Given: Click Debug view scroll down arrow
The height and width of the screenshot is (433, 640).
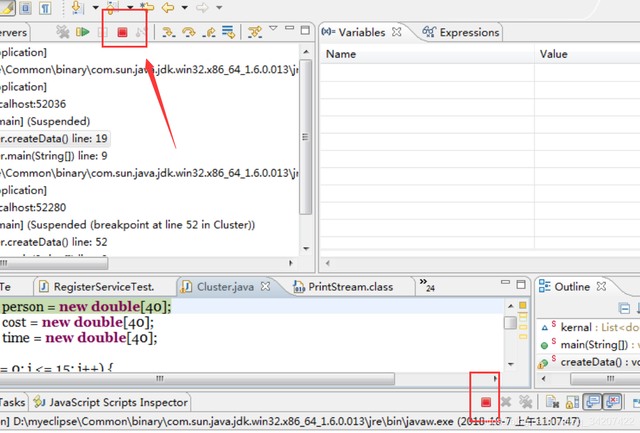Looking at the screenshot, I should pyautogui.click(x=306, y=248).
